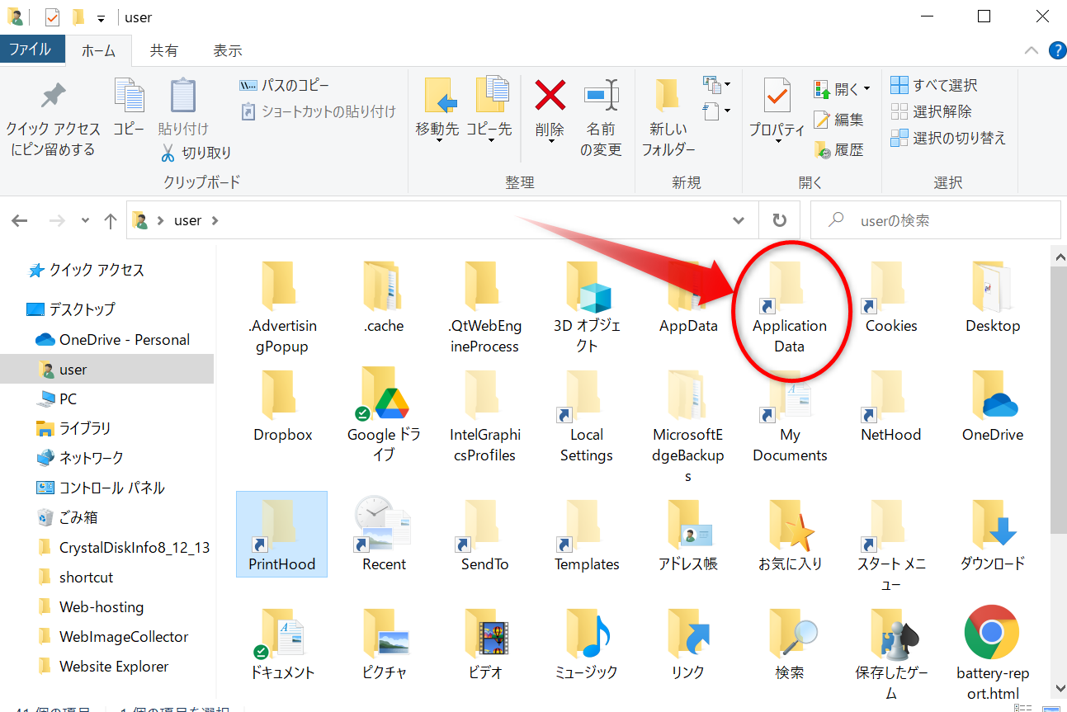Click すべて選択 to select all items

(933, 85)
